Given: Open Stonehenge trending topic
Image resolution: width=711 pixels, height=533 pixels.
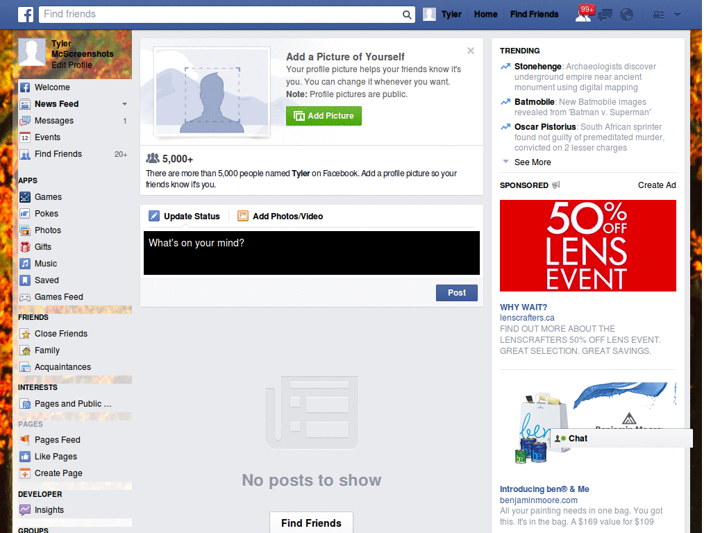Looking at the screenshot, I should (x=538, y=66).
